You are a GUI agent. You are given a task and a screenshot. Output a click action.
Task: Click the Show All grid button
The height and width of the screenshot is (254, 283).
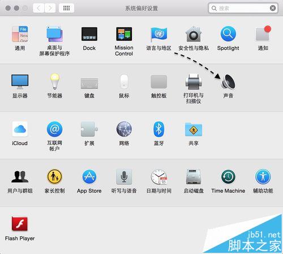click(x=66, y=8)
